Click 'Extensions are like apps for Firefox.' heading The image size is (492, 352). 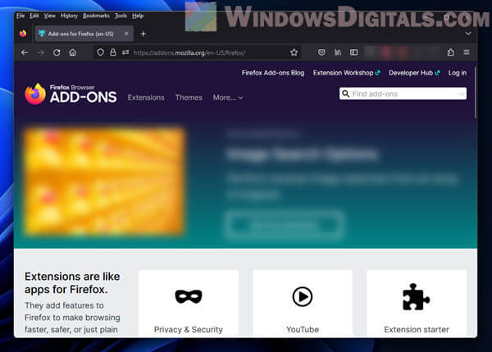click(x=72, y=282)
